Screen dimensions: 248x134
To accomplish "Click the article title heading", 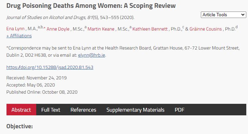I will pos(91,6).
